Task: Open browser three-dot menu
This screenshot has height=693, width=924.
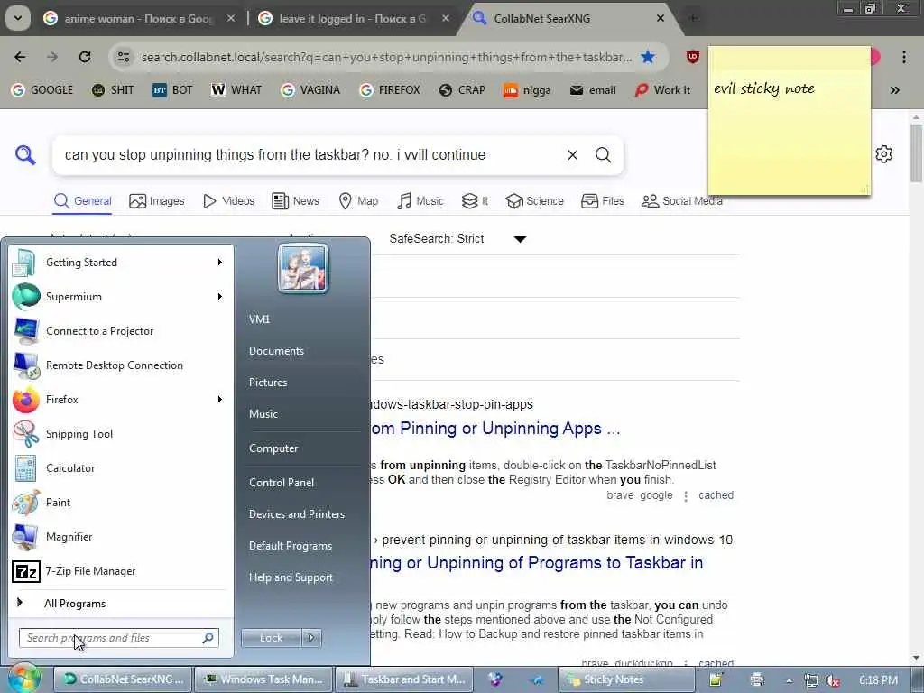Action: 904,57
